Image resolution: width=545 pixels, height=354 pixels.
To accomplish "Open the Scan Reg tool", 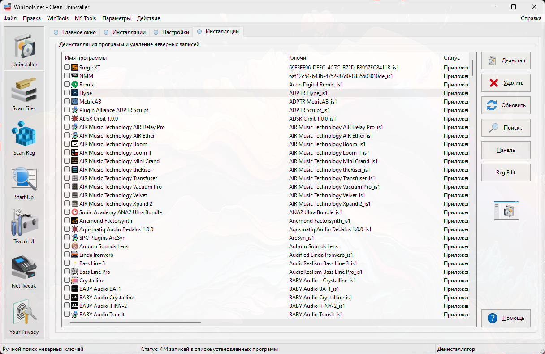I will tap(24, 138).
